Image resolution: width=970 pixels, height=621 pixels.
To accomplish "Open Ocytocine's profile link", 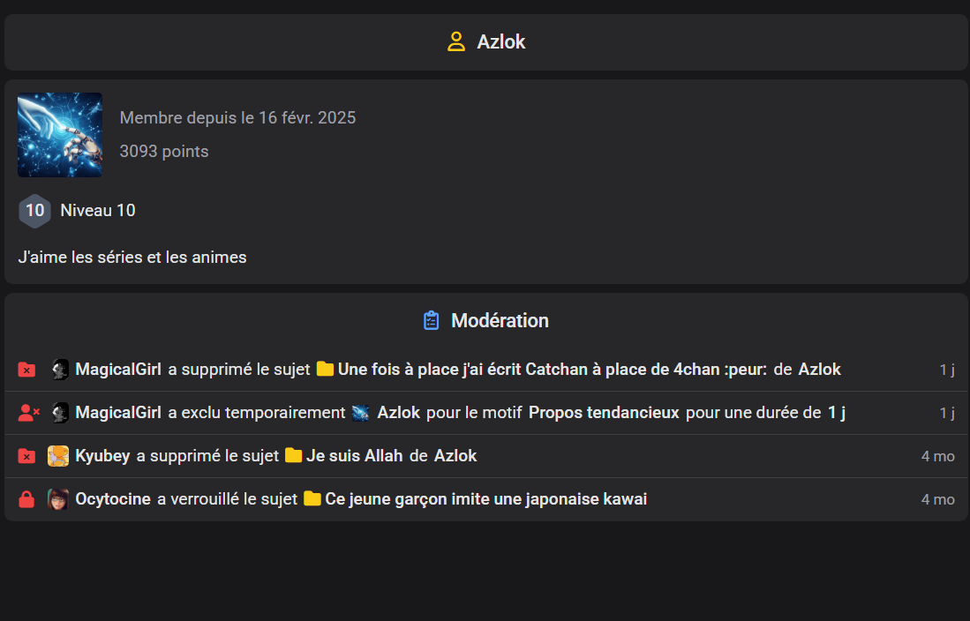I will point(113,499).
